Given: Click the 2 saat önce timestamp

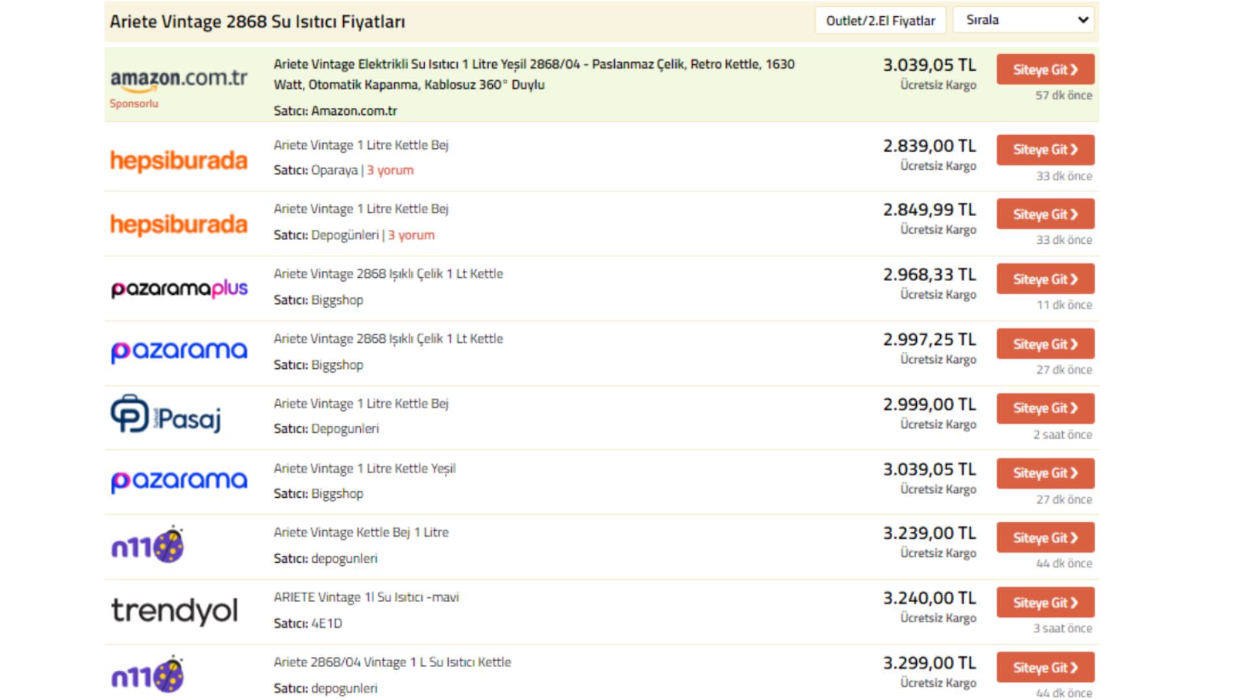Looking at the screenshot, I should pyautogui.click(x=1063, y=435).
